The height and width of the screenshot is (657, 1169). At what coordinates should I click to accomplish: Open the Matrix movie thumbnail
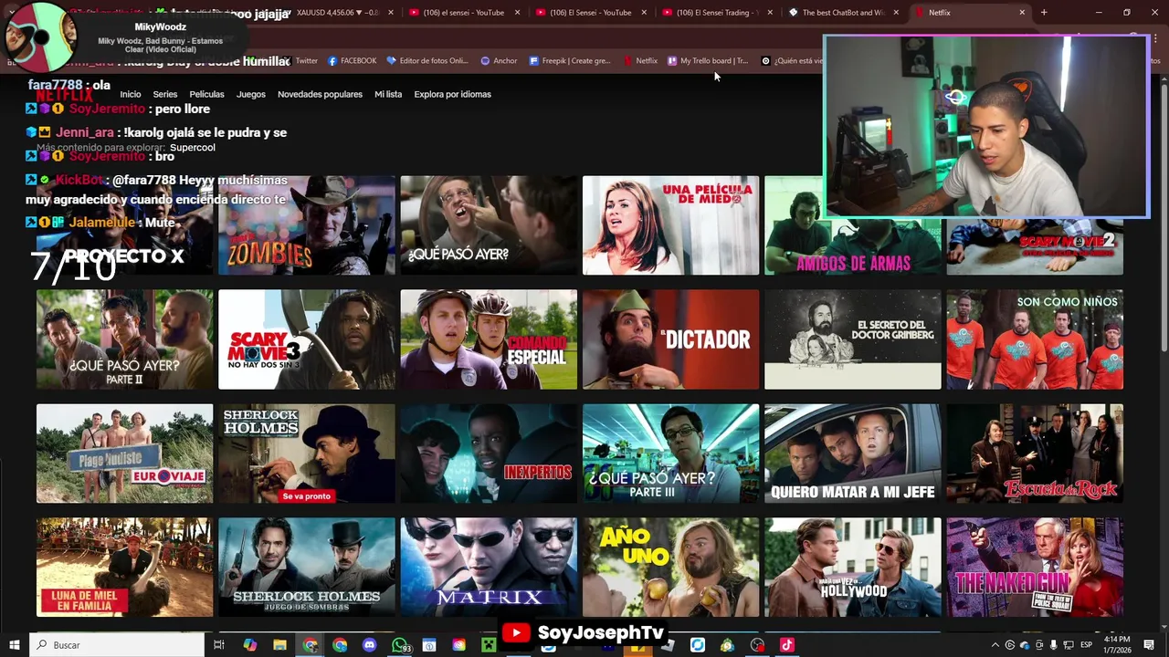click(489, 568)
